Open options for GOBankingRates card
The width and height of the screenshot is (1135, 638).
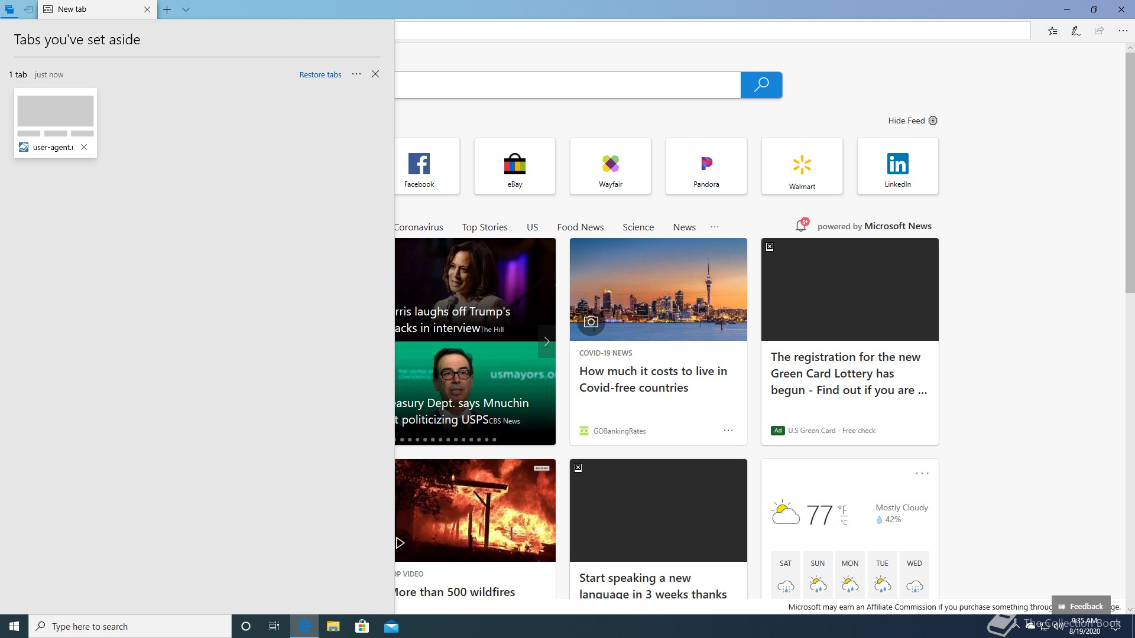tap(728, 431)
